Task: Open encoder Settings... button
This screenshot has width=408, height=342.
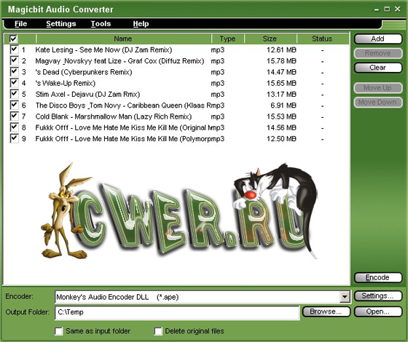Action: point(378,295)
